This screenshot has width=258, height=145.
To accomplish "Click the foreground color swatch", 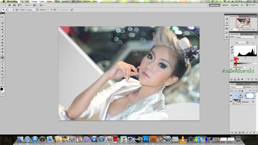I will click(x=2, y=89).
